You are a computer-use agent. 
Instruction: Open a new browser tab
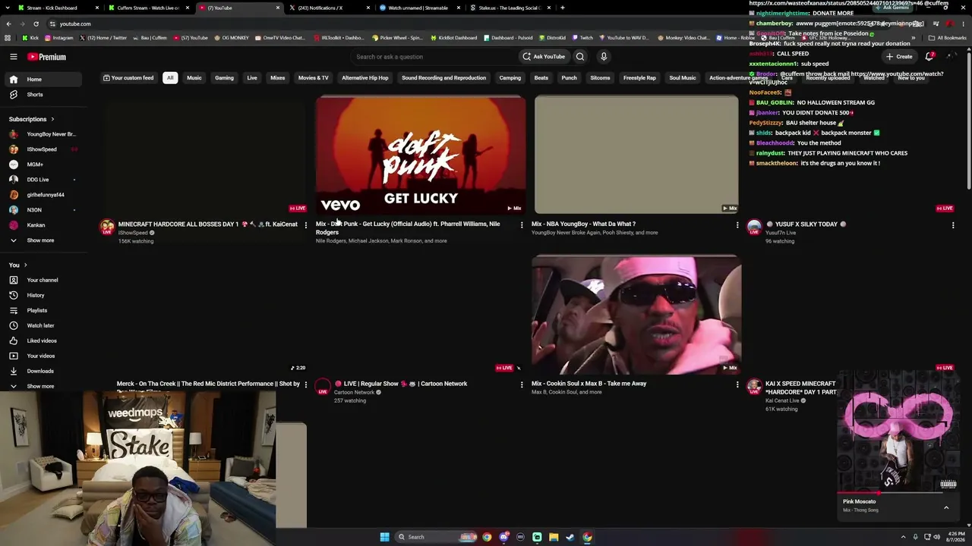pos(563,8)
